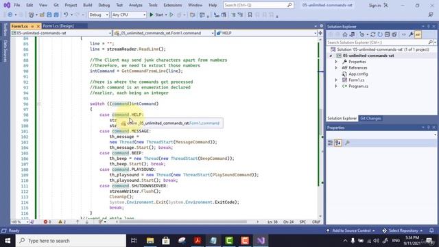Open the Debug configuration dropdown

point(99,15)
